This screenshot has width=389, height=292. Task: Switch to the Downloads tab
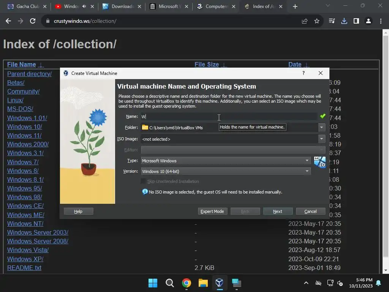pos(122,6)
